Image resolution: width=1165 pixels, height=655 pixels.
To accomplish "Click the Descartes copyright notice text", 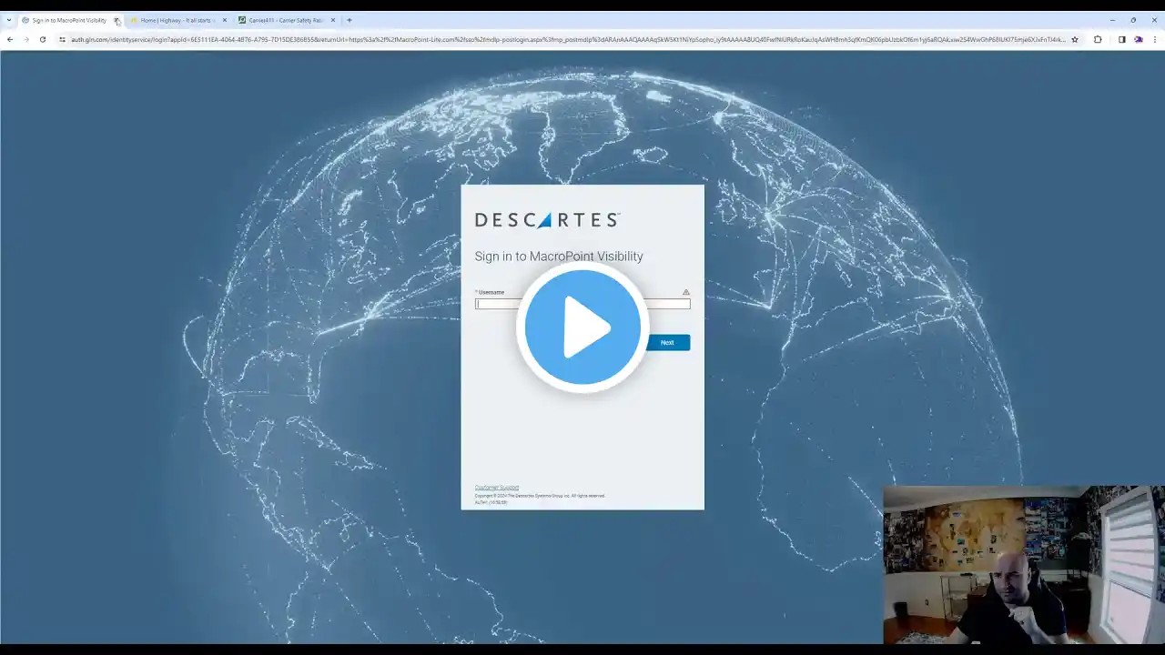I will (x=540, y=496).
